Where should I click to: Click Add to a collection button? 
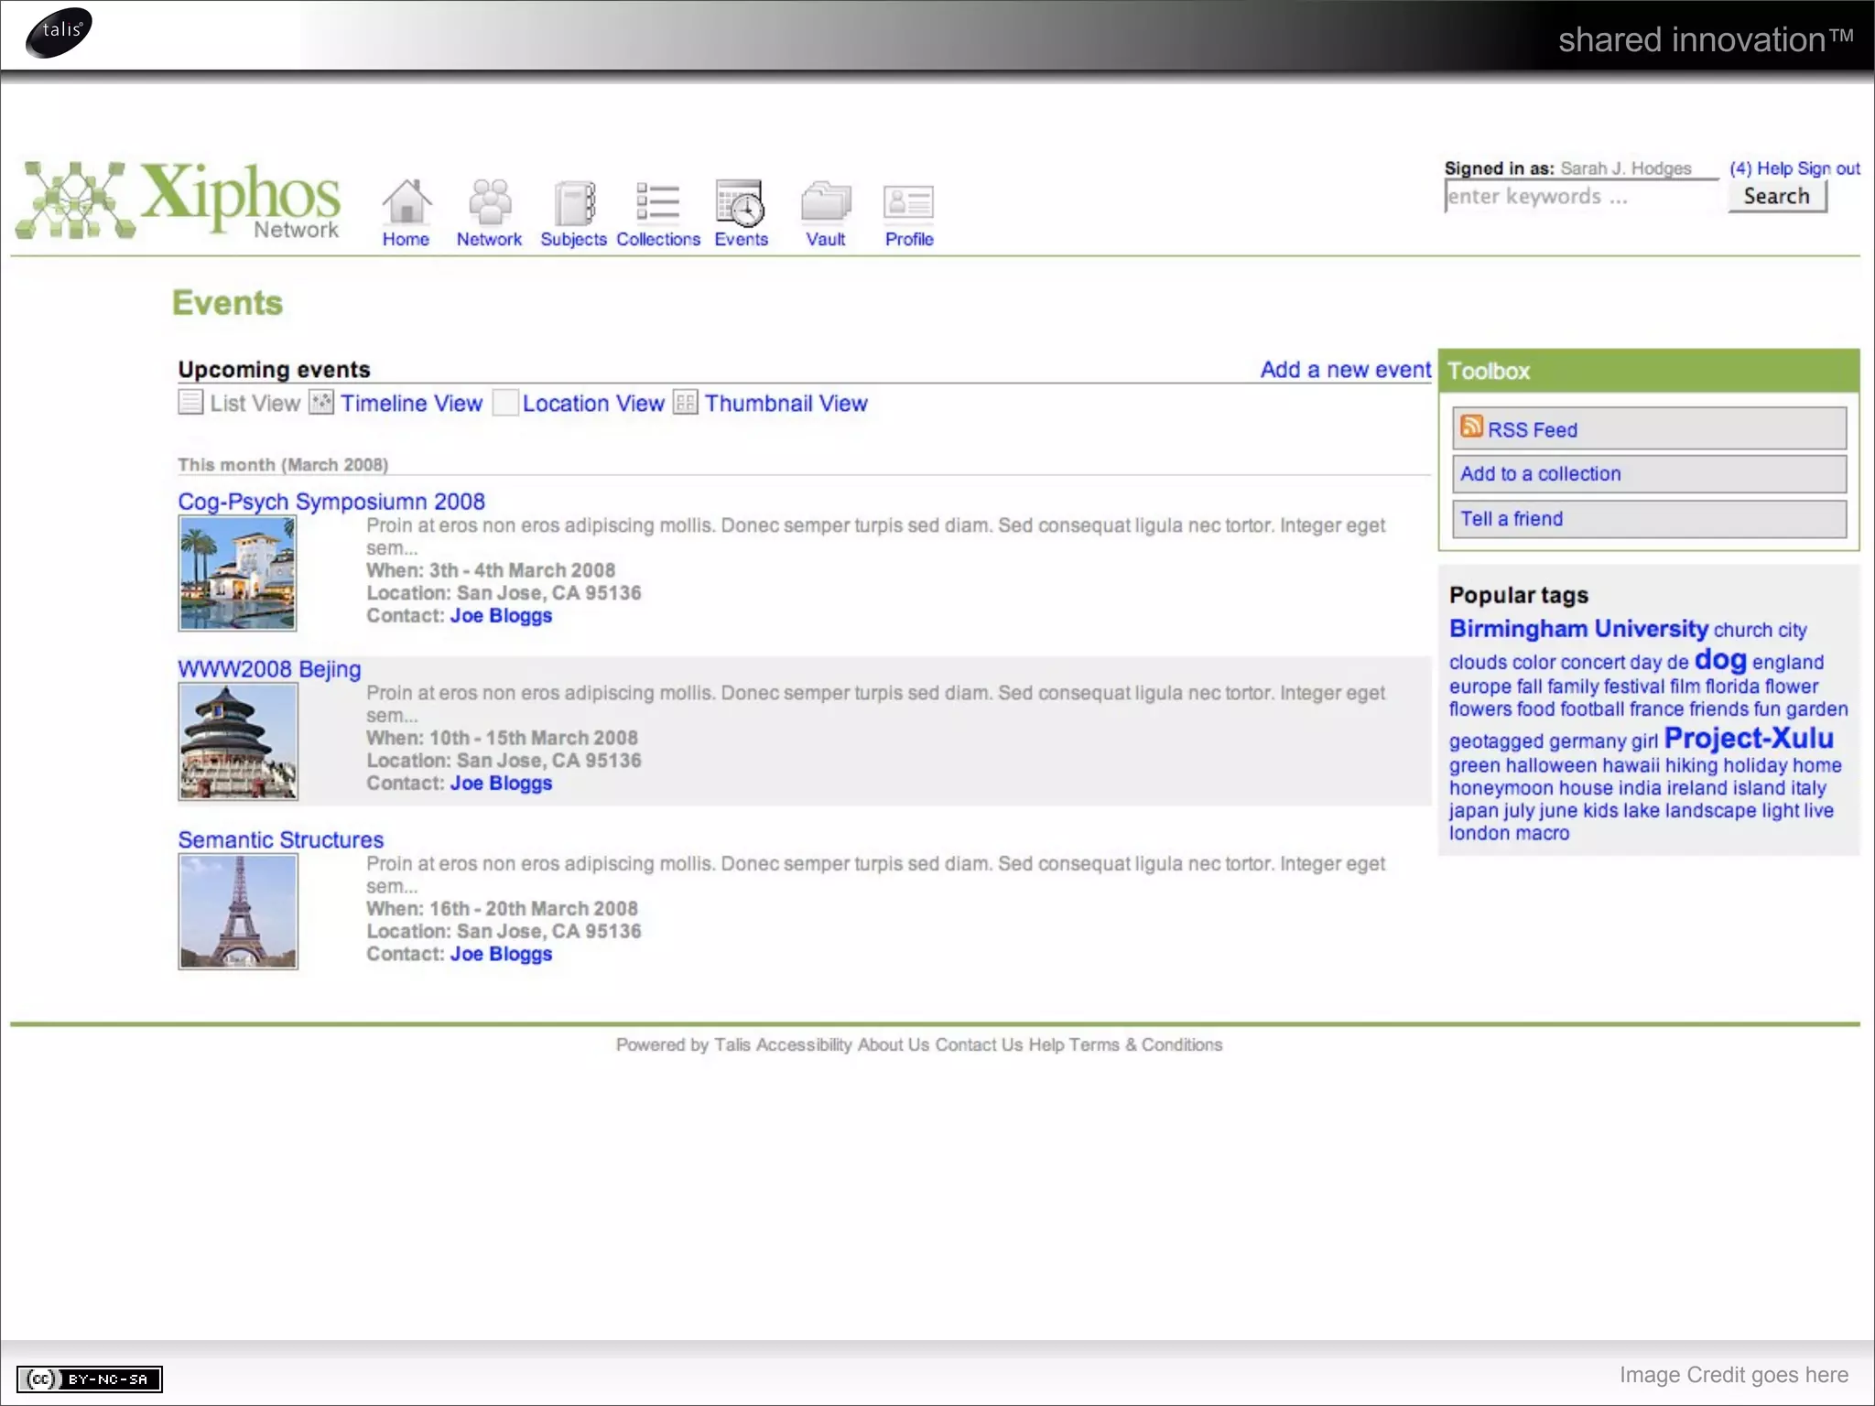coord(1649,473)
